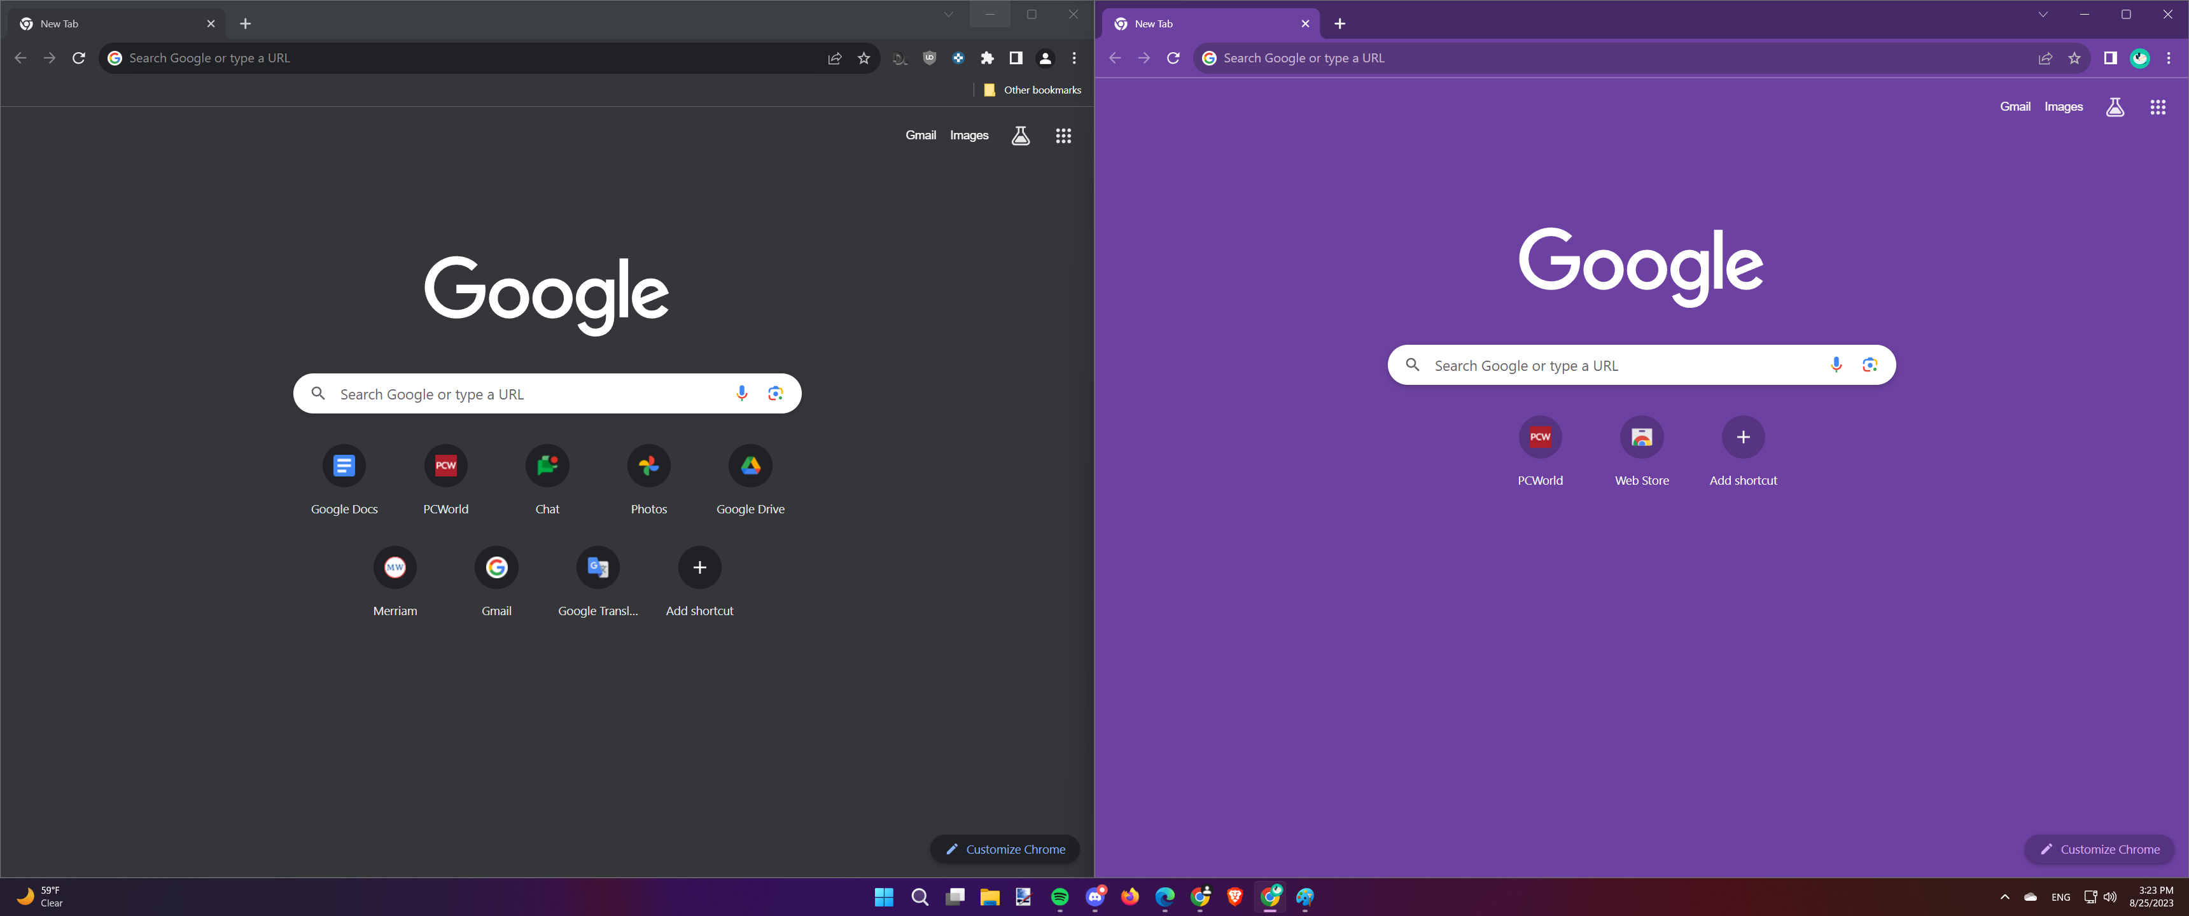The height and width of the screenshot is (916, 2189).
Task: Toggle side panel in purple Chrome window
Action: click(x=2110, y=58)
